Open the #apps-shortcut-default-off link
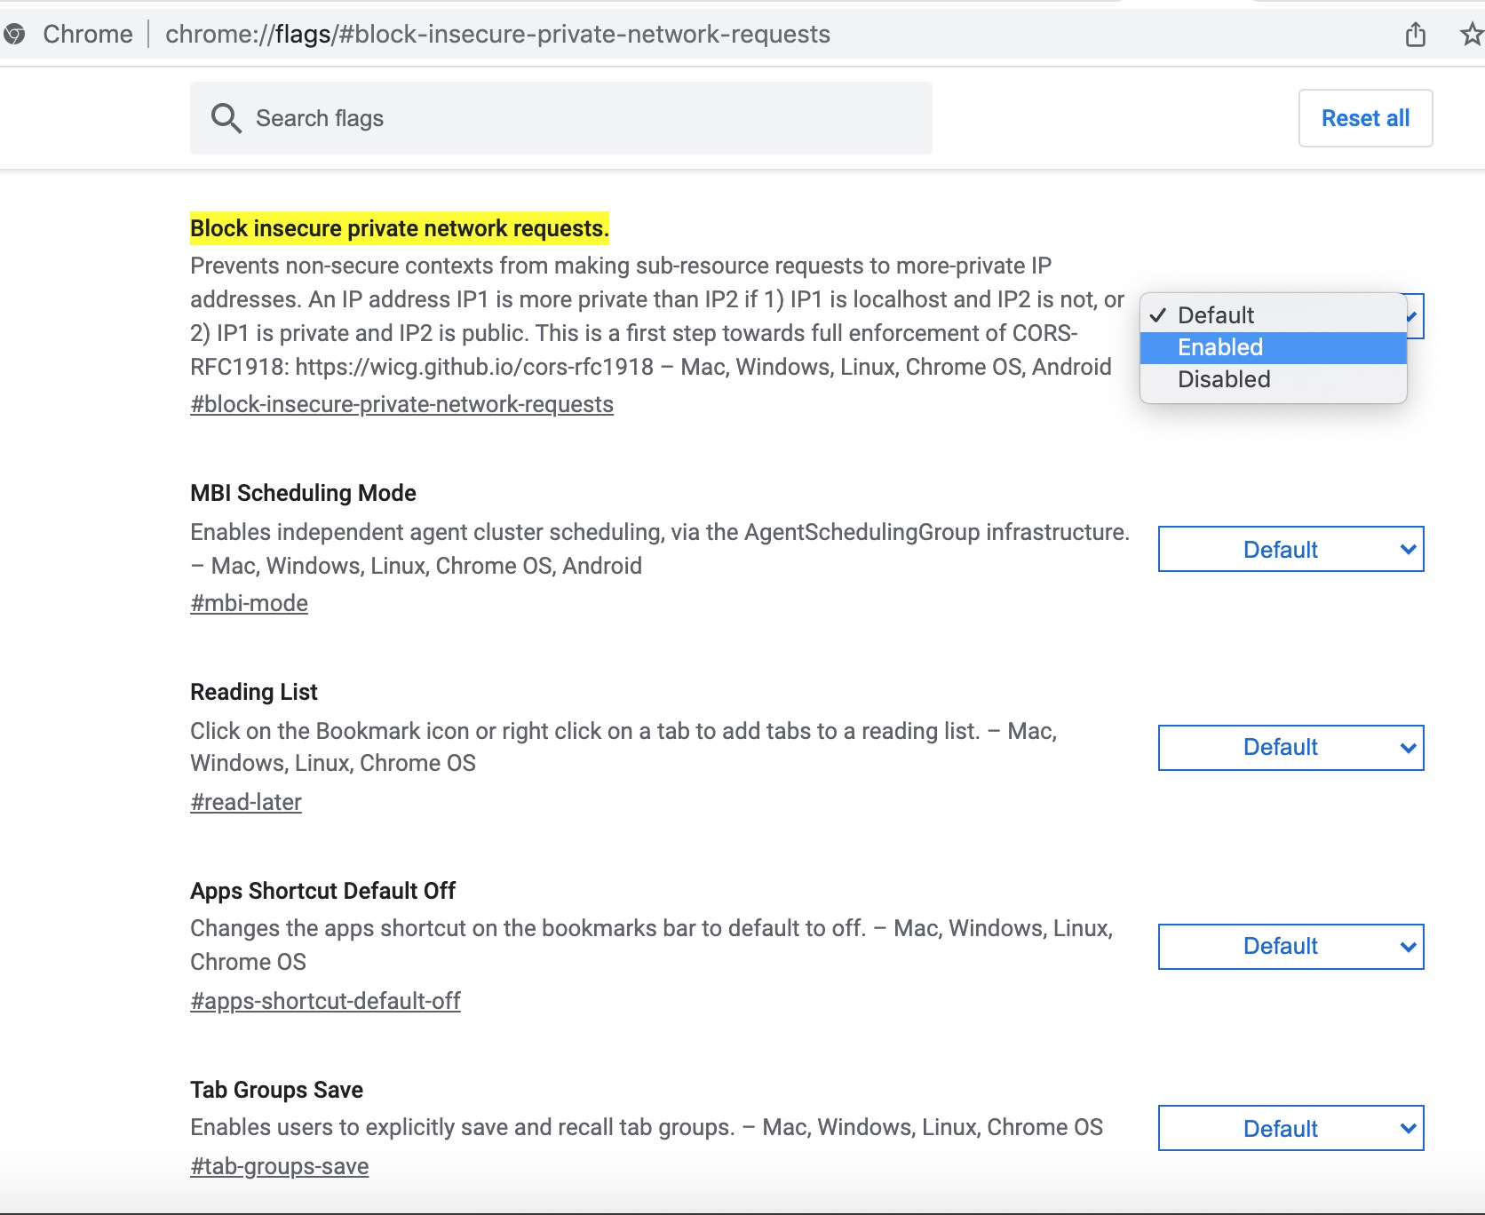This screenshot has width=1485, height=1215. 325,1002
